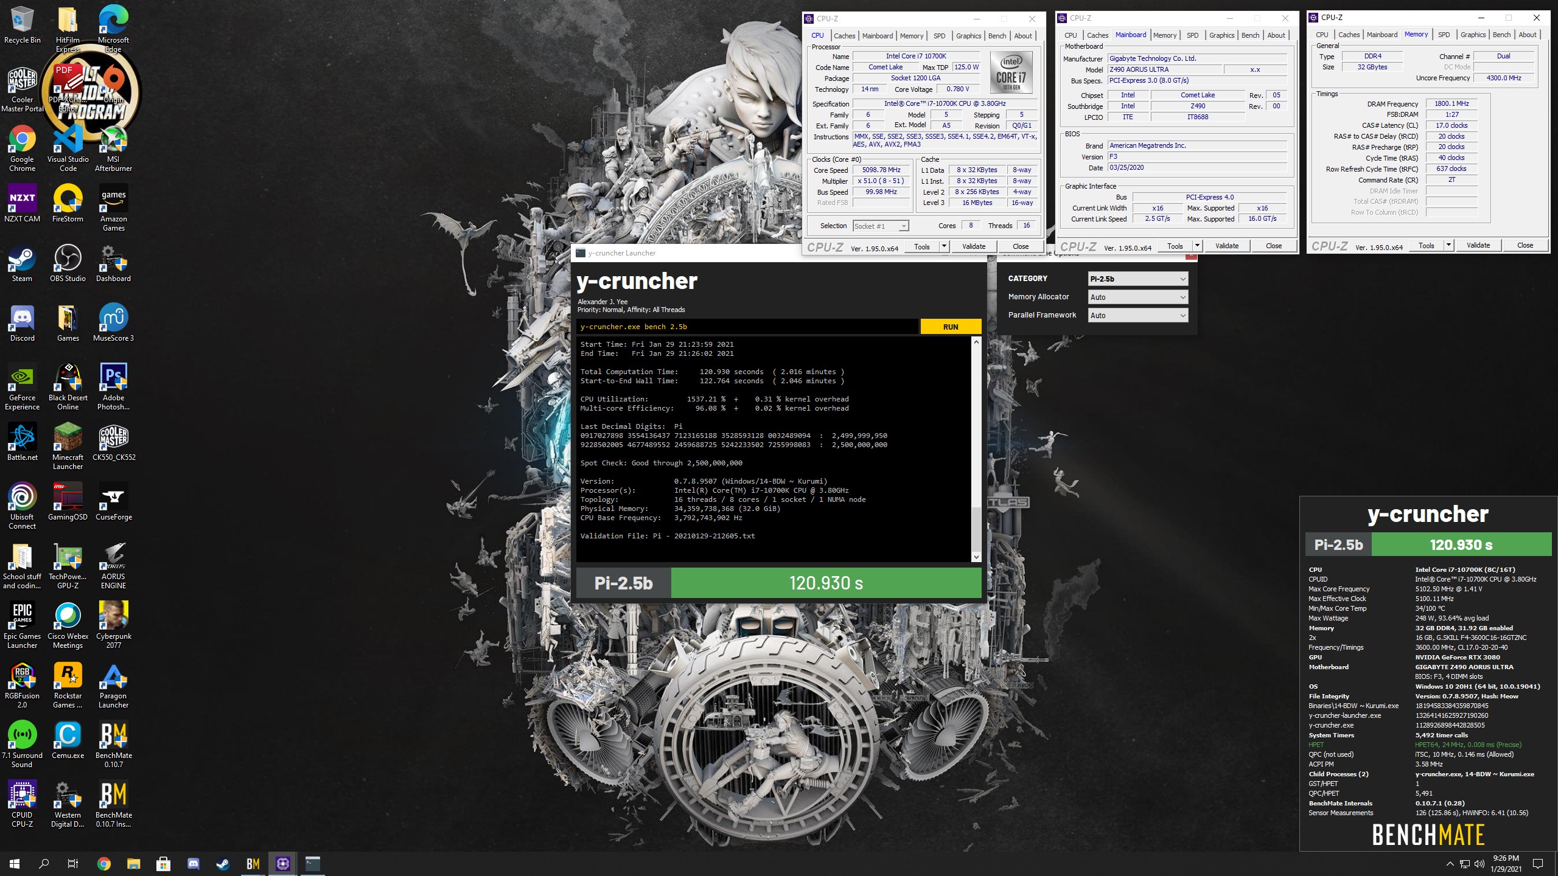Open Windows Start menu

[x=15, y=864]
